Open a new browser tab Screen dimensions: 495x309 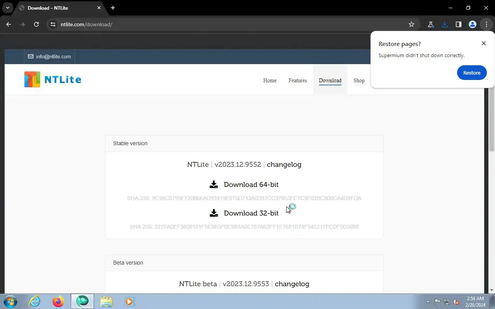(x=113, y=8)
